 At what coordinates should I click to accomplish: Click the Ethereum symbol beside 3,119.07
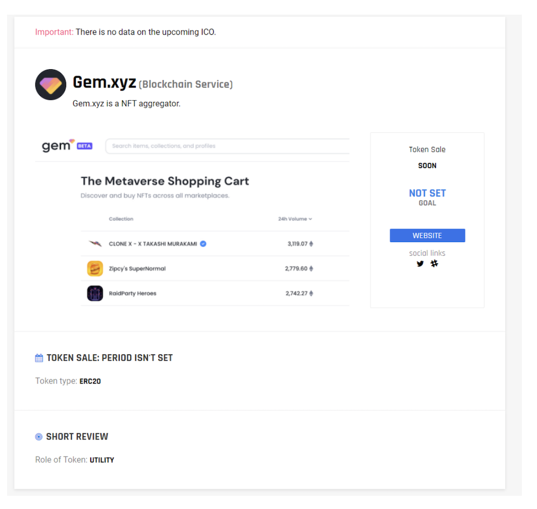(311, 244)
